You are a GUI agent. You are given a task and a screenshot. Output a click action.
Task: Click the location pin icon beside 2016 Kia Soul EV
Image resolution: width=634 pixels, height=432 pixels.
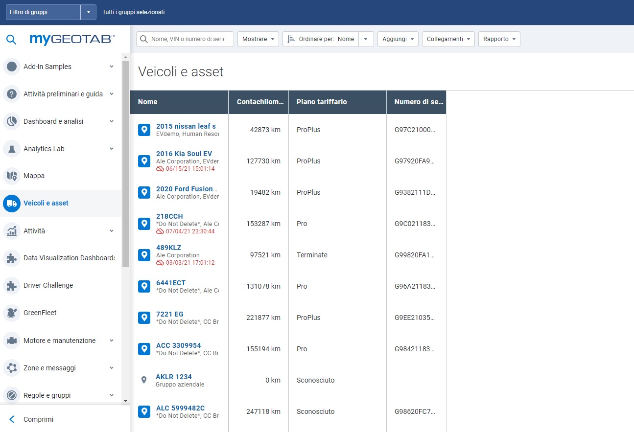coord(144,161)
